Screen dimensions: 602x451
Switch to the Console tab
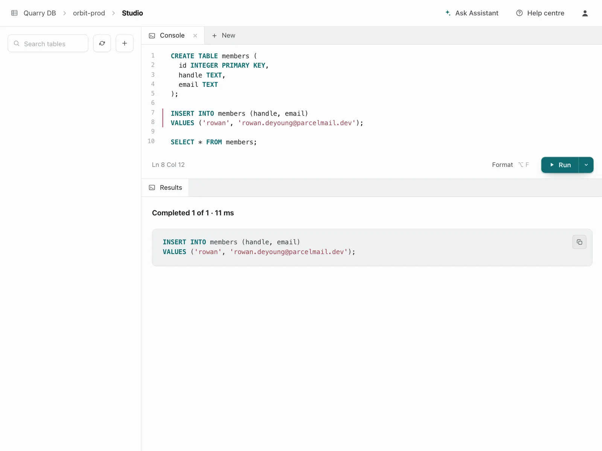(x=173, y=35)
